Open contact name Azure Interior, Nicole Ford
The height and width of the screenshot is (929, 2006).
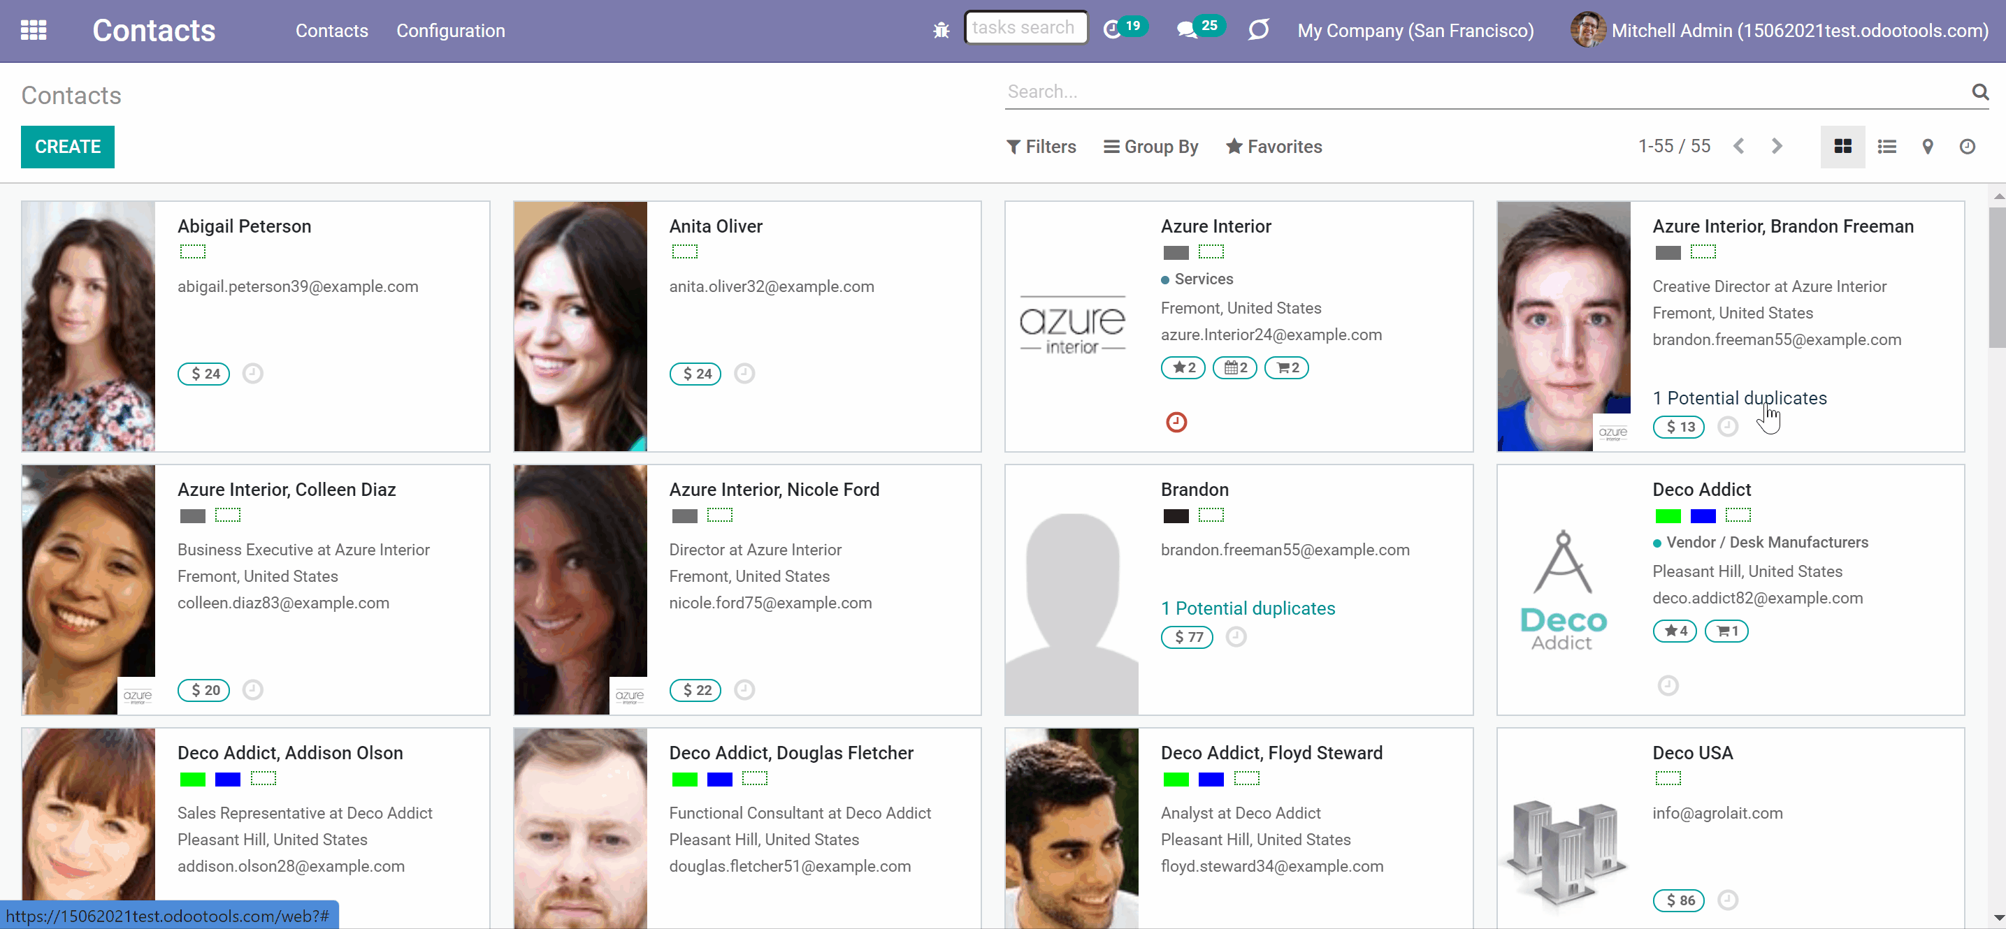(774, 490)
